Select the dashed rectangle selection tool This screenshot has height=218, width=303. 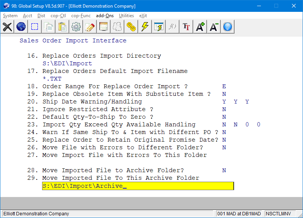tap(35, 27)
